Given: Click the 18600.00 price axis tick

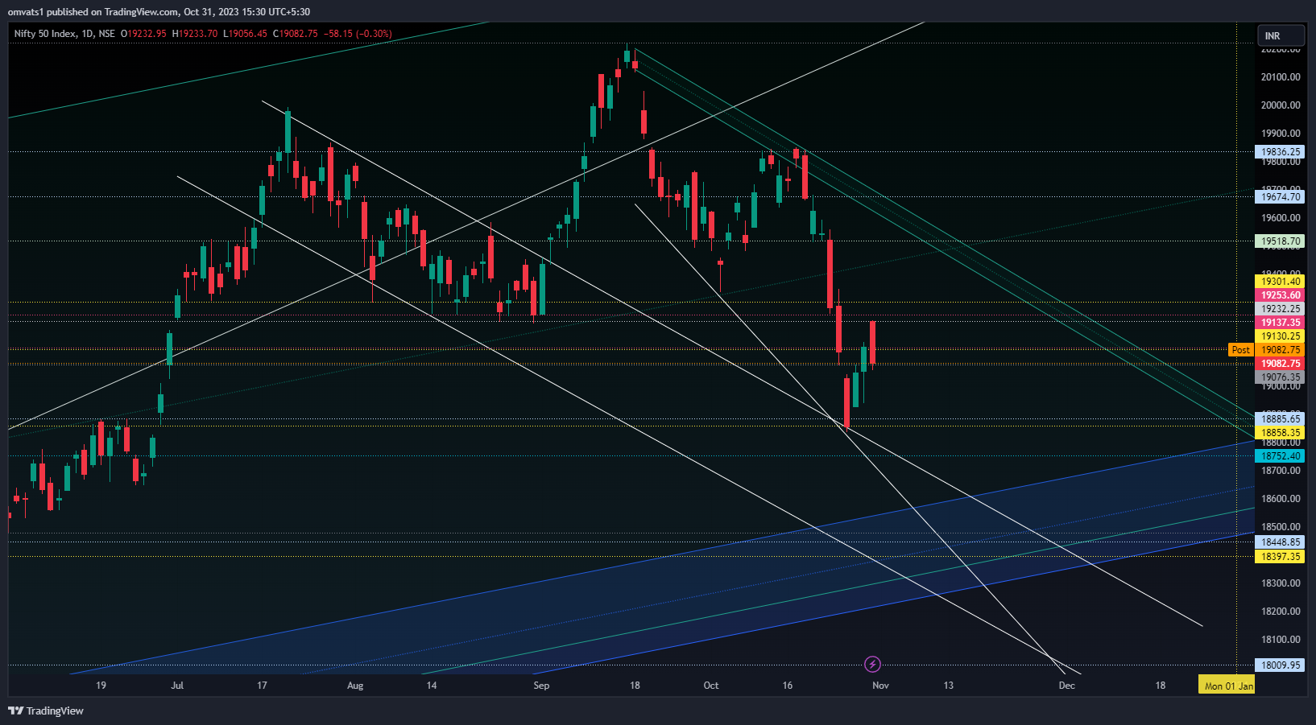Looking at the screenshot, I should point(1281,498).
